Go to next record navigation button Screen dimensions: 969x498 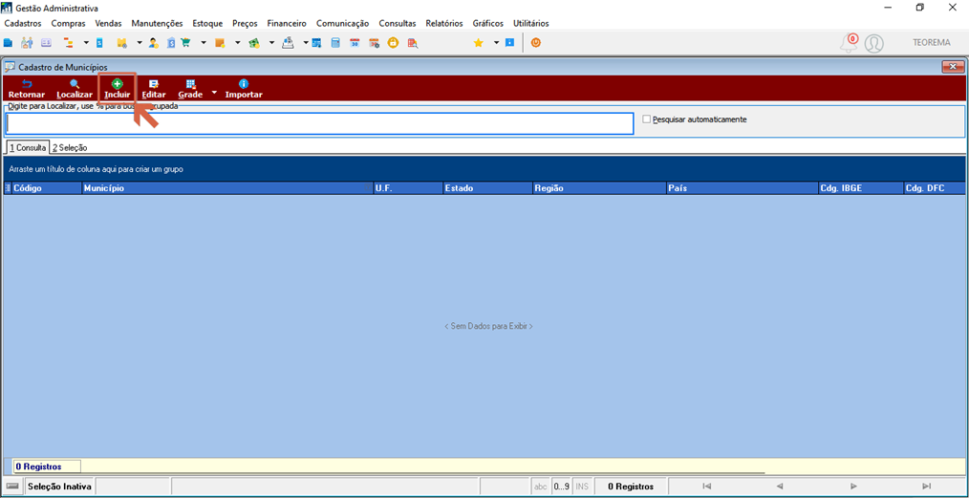coord(853,487)
